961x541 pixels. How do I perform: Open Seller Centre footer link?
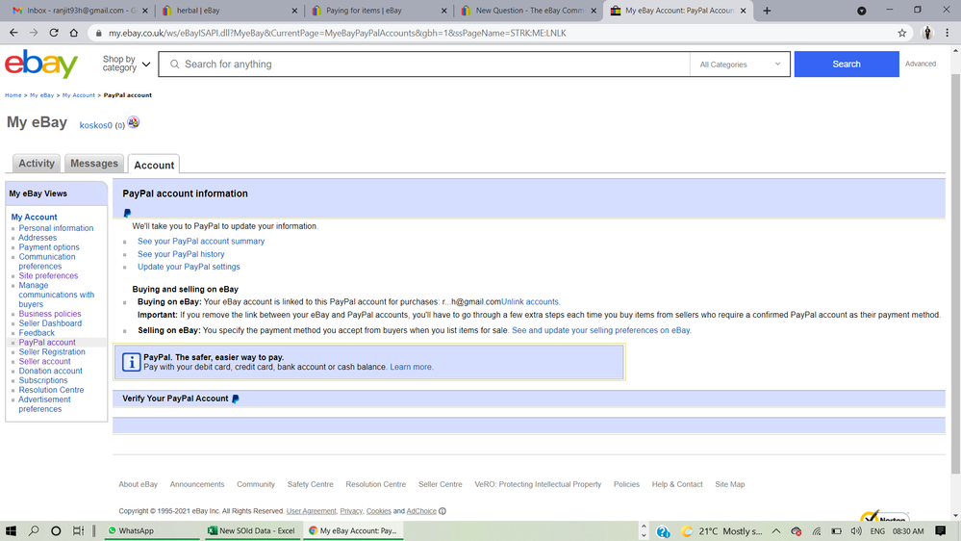pyautogui.click(x=440, y=484)
